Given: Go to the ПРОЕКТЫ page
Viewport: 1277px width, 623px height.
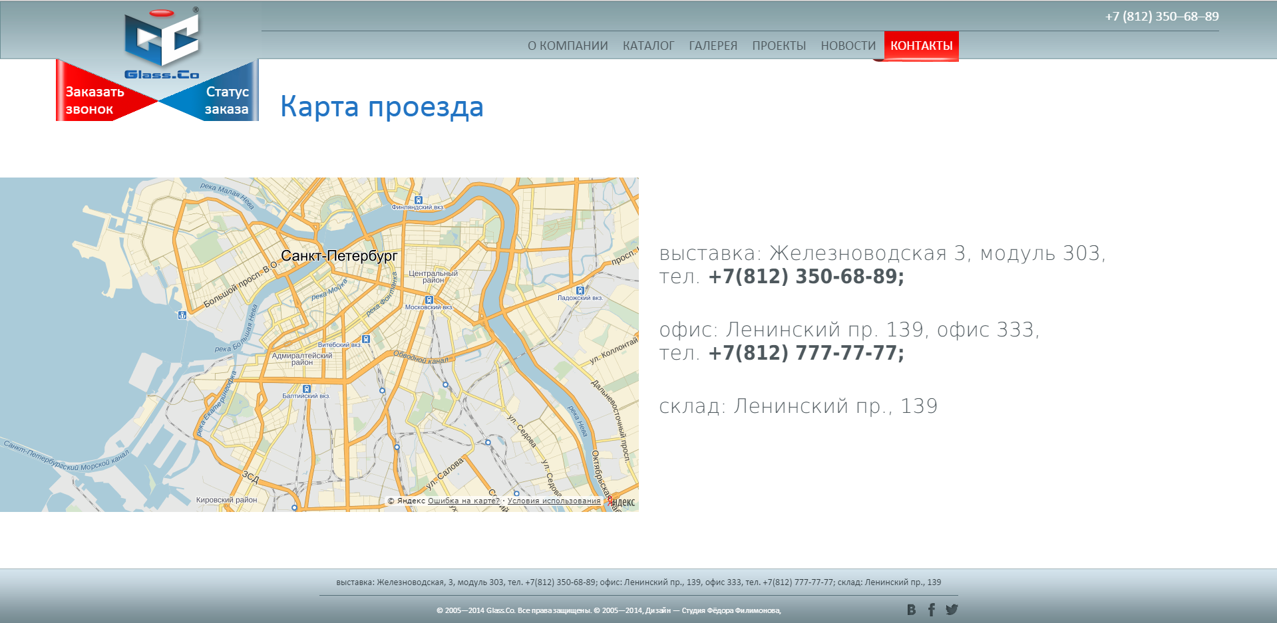Looking at the screenshot, I should click(x=779, y=46).
